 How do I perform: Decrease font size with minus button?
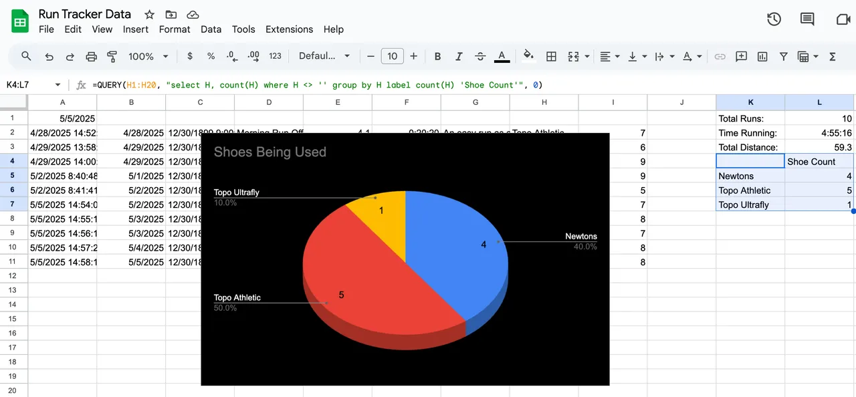(x=370, y=56)
